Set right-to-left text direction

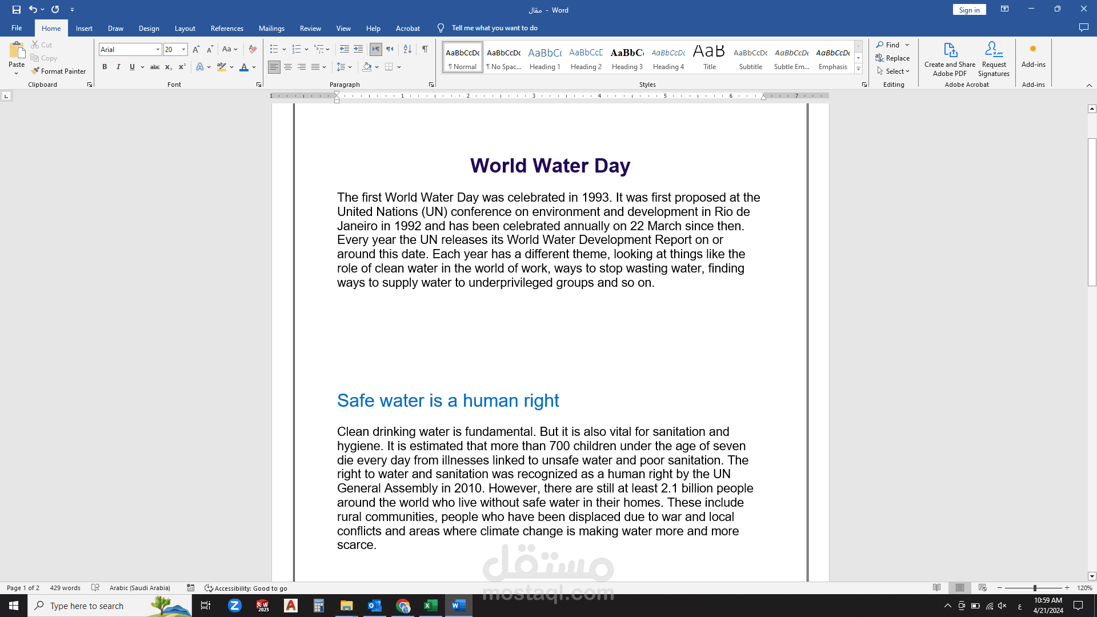[390, 50]
